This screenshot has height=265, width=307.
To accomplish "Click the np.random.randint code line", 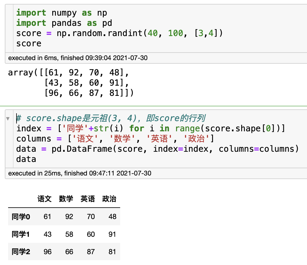I will pyautogui.click(x=120, y=33).
